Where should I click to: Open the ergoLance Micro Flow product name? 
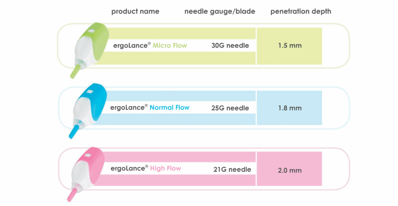point(150,45)
